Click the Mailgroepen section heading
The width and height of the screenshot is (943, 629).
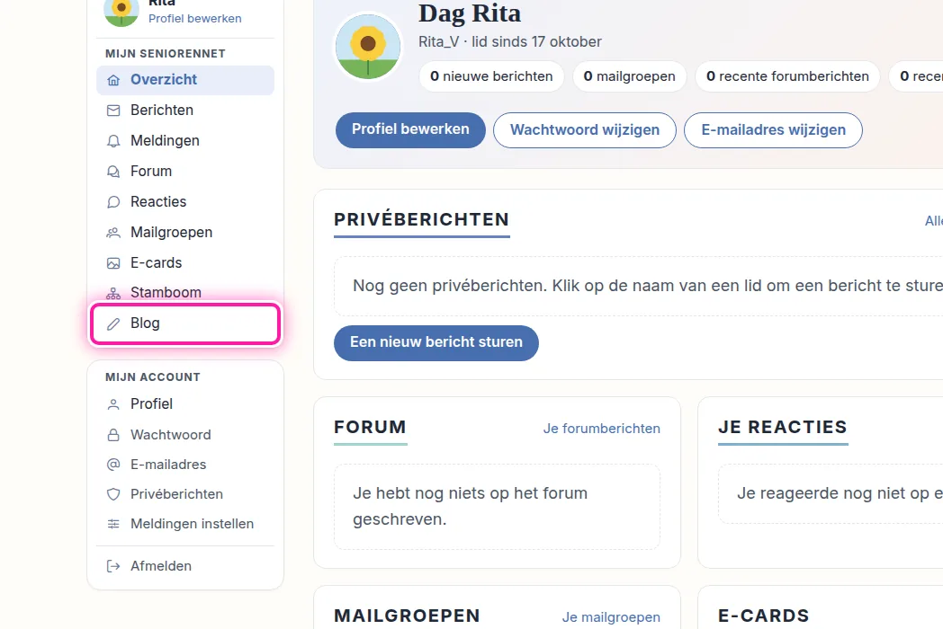(407, 616)
